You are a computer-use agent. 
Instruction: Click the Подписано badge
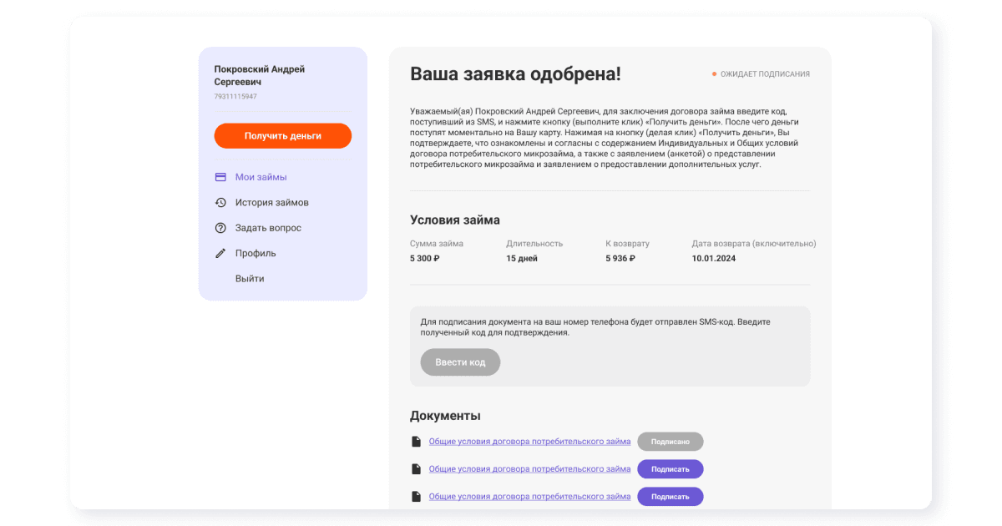pos(671,441)
